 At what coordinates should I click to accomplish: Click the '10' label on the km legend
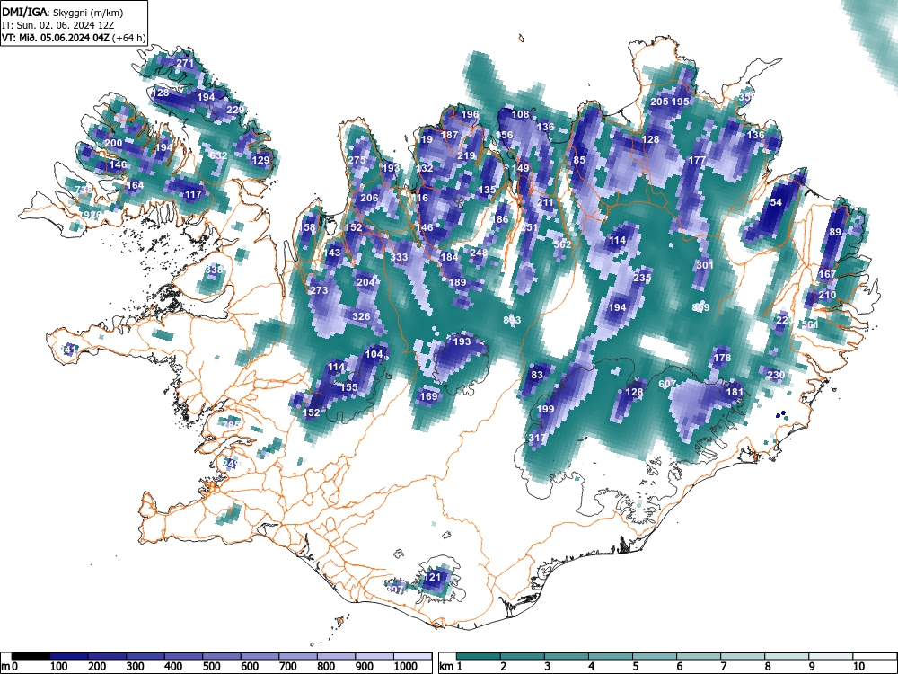(x=858, y=667)
